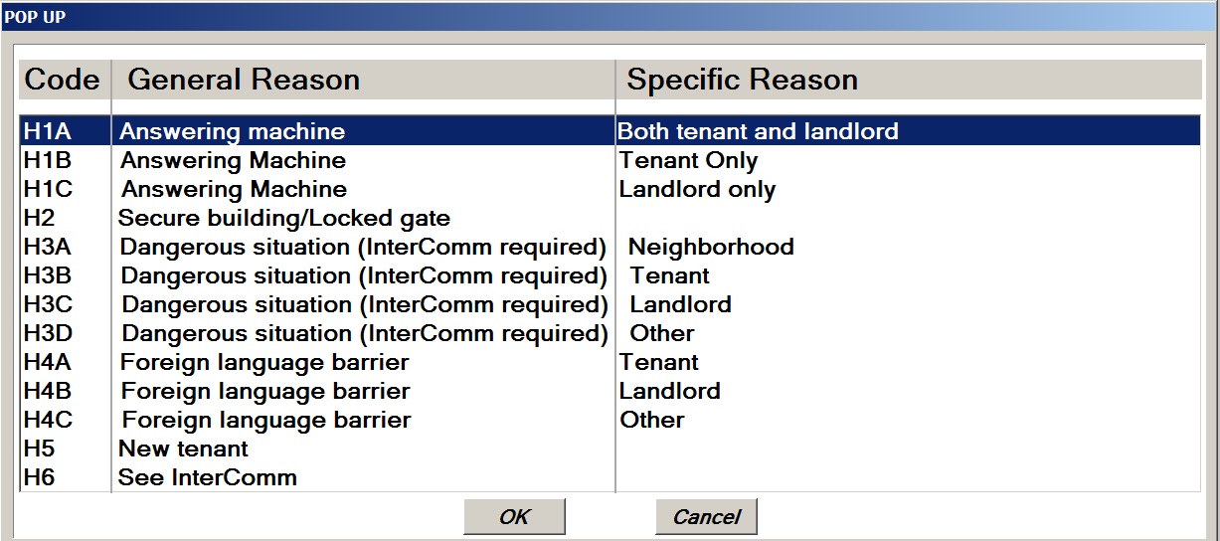
Task: Choose H3D Dangerous situation Other row
Action: (x=364, y=333)
